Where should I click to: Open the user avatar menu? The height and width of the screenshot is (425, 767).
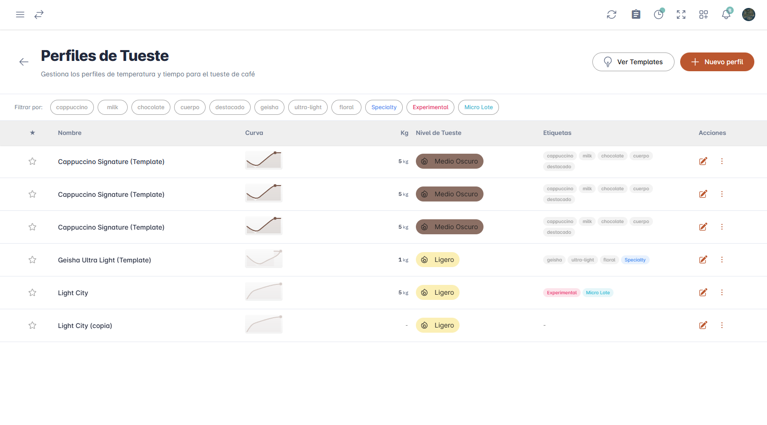coord(748,15)
